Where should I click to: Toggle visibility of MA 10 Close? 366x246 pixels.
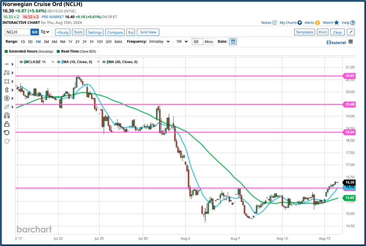(x=59, y=62)
